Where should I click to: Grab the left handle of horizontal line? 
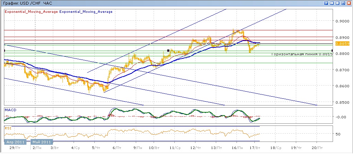(x=4, y=51)
